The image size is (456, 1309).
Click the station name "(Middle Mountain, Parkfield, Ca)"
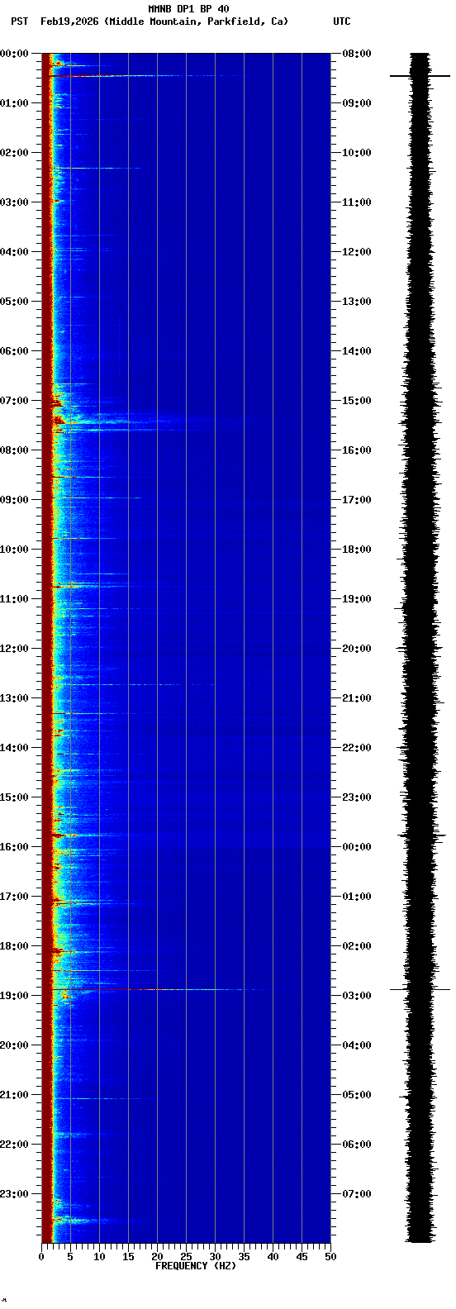pos(196,21)
